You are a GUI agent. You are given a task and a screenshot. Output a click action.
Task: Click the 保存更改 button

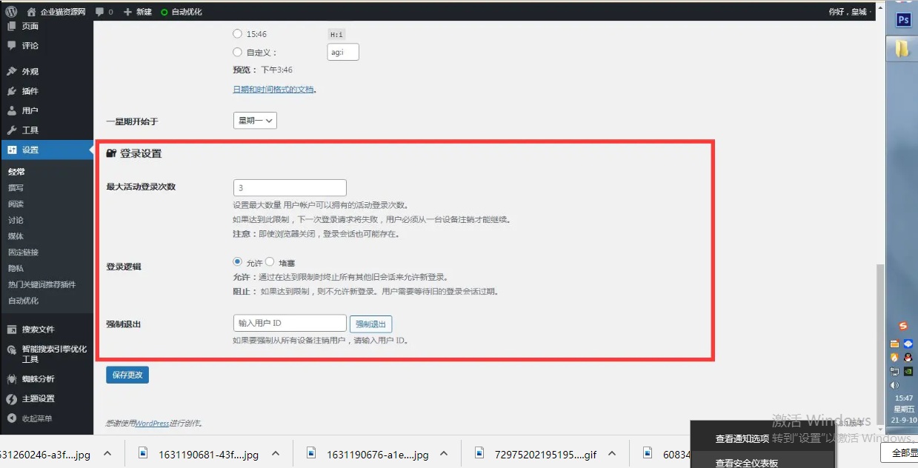tap(127, 375)
